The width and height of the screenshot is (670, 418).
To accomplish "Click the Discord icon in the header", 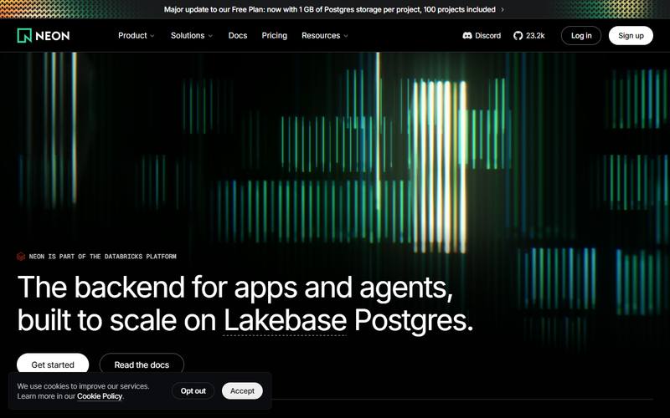I will (467, 36).
